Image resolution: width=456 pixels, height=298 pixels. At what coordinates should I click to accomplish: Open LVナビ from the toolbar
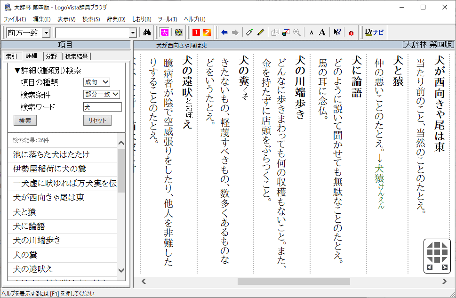point(375,32)
